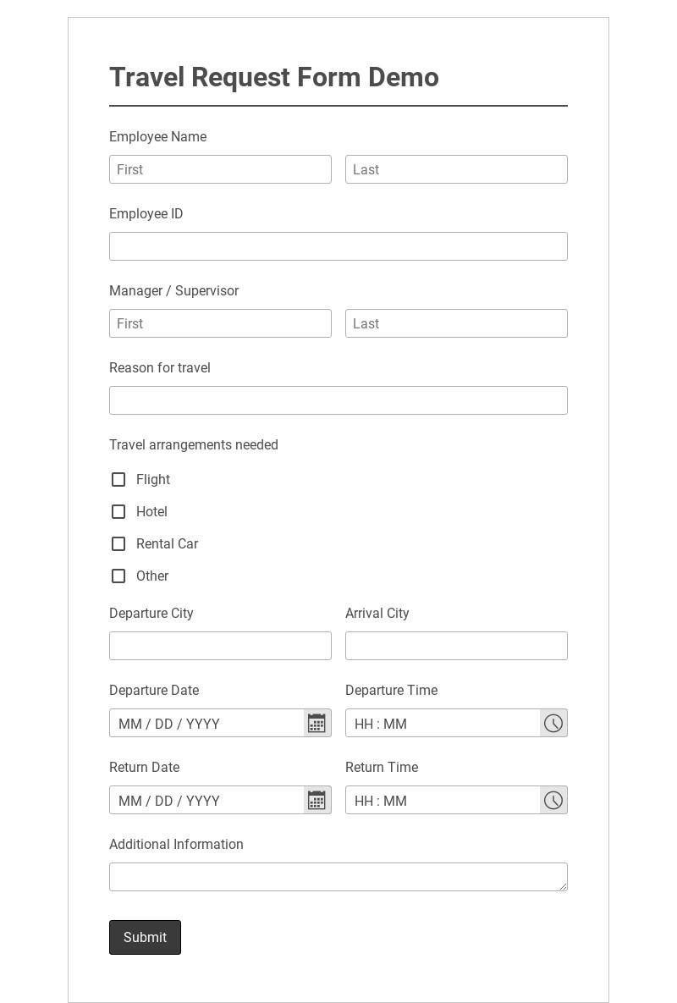Click the Reason for travel field
Image resolution: width=677 pixels, height=1003 pixels.
click(x=338, y=400)
